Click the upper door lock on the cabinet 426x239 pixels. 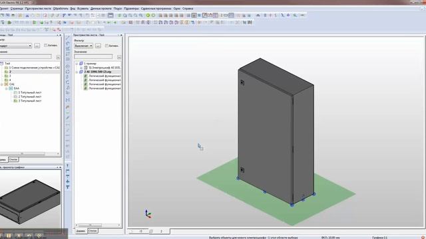pos(242,82)
